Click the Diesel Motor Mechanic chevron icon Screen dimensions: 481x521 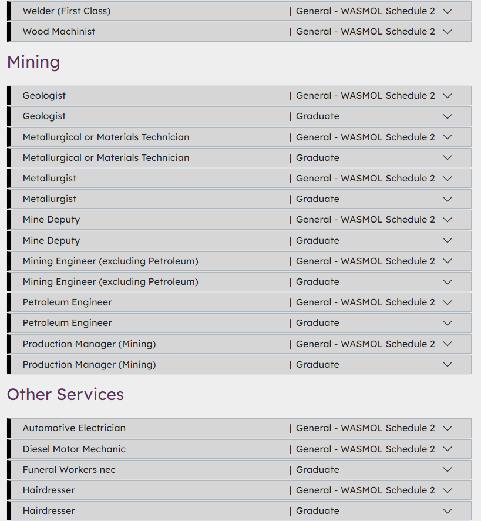[448, 449]
